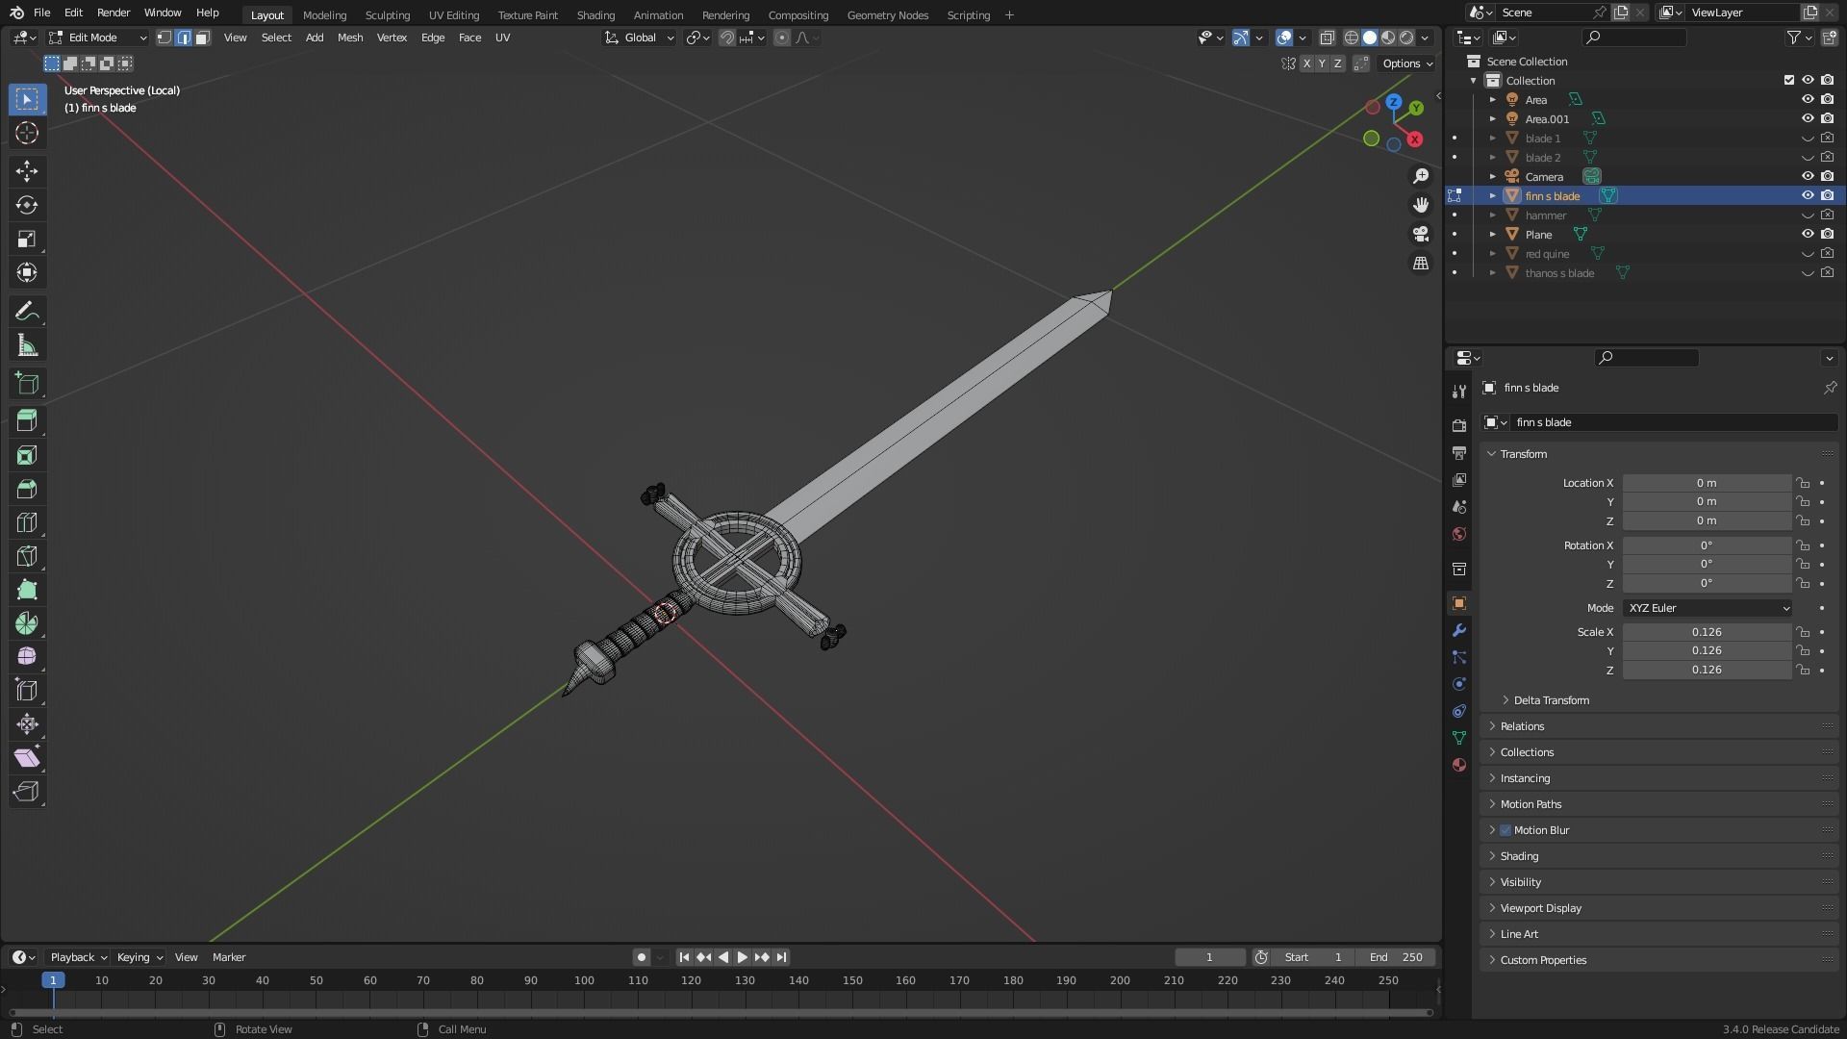
Task: Select the Smooth tool
Action: tap(27, 656)
